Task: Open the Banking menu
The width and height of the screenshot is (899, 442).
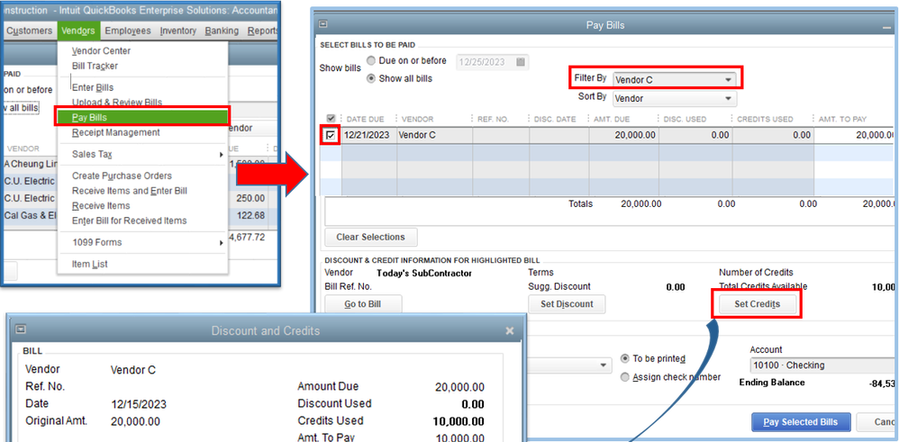Action: click(222, 31)
